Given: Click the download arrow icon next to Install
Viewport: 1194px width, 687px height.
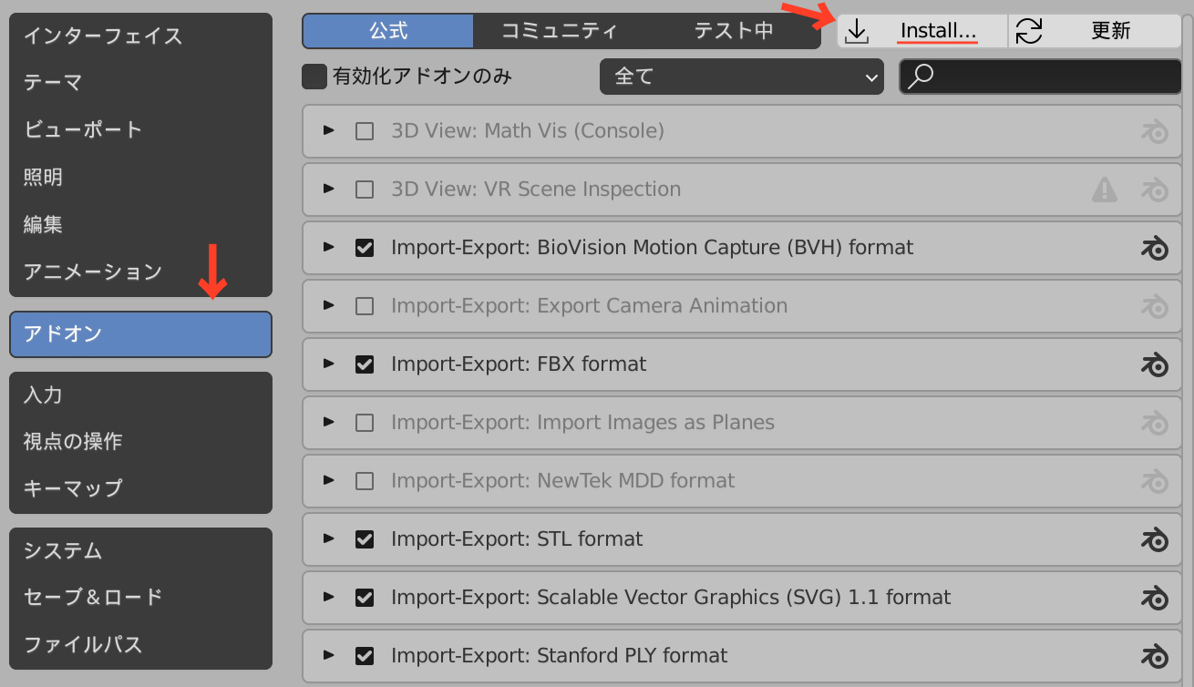Looking at the screenshot, I should click(x=857, y=31).
